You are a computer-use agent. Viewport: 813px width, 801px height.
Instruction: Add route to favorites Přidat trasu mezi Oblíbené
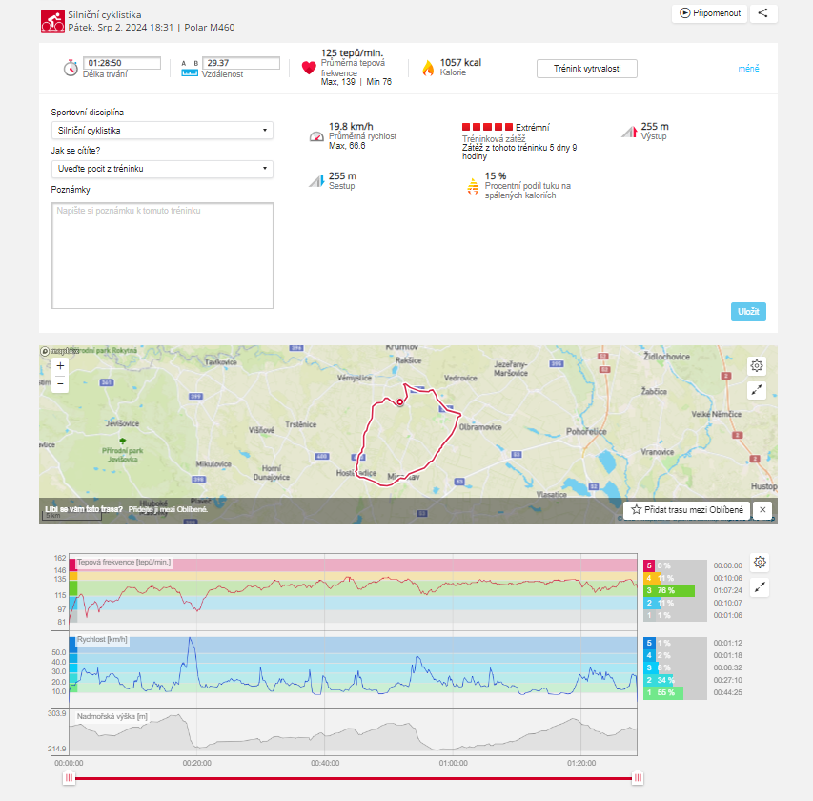pyautogui.click(x=687, y=510)
